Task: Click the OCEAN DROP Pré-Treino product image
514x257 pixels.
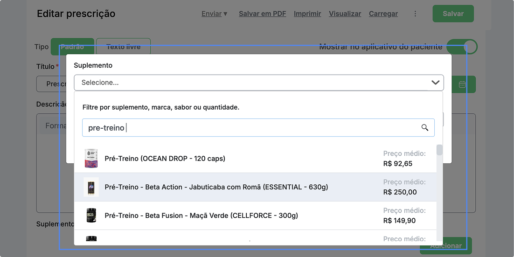Action: (91, 159)
